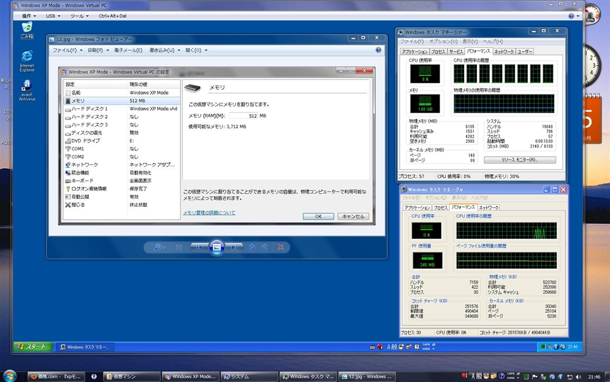This screenshot has width=610, height=382.
Task: Click プロセス: 30 in XP Task Manager status bar
Action: tap(411, 333)
